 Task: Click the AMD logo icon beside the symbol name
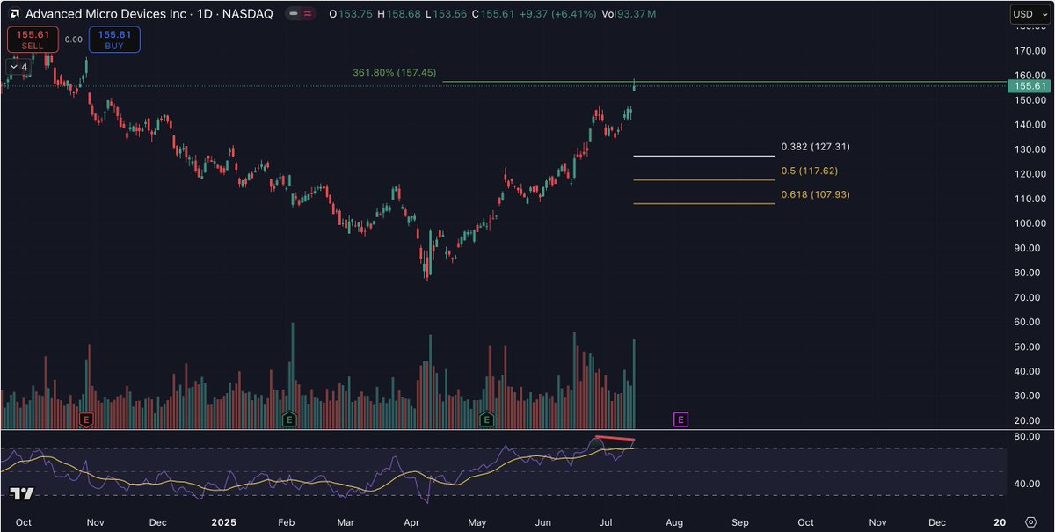[x=14, y=14]
